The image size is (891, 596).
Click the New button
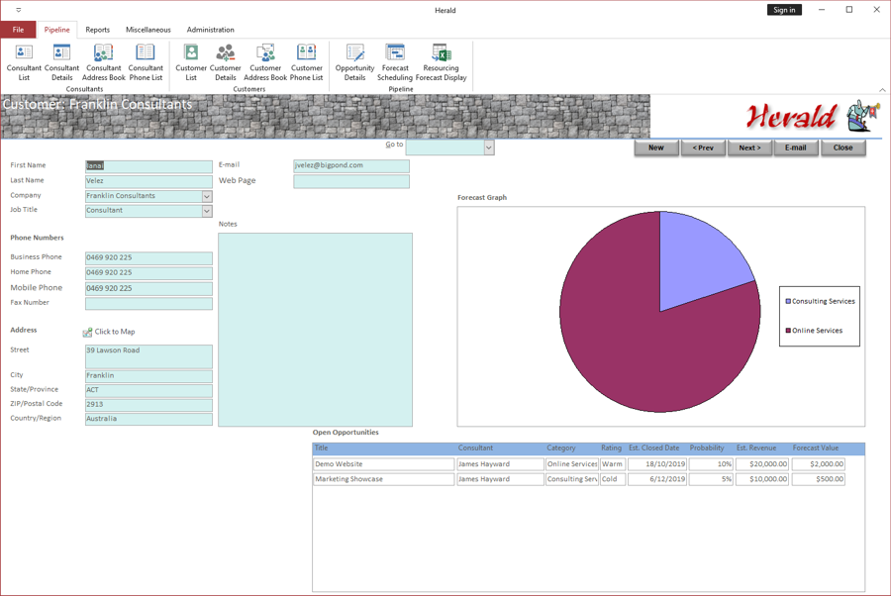(x=656, y=148)
